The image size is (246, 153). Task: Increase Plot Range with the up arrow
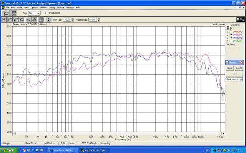click(x=98, y=19)
